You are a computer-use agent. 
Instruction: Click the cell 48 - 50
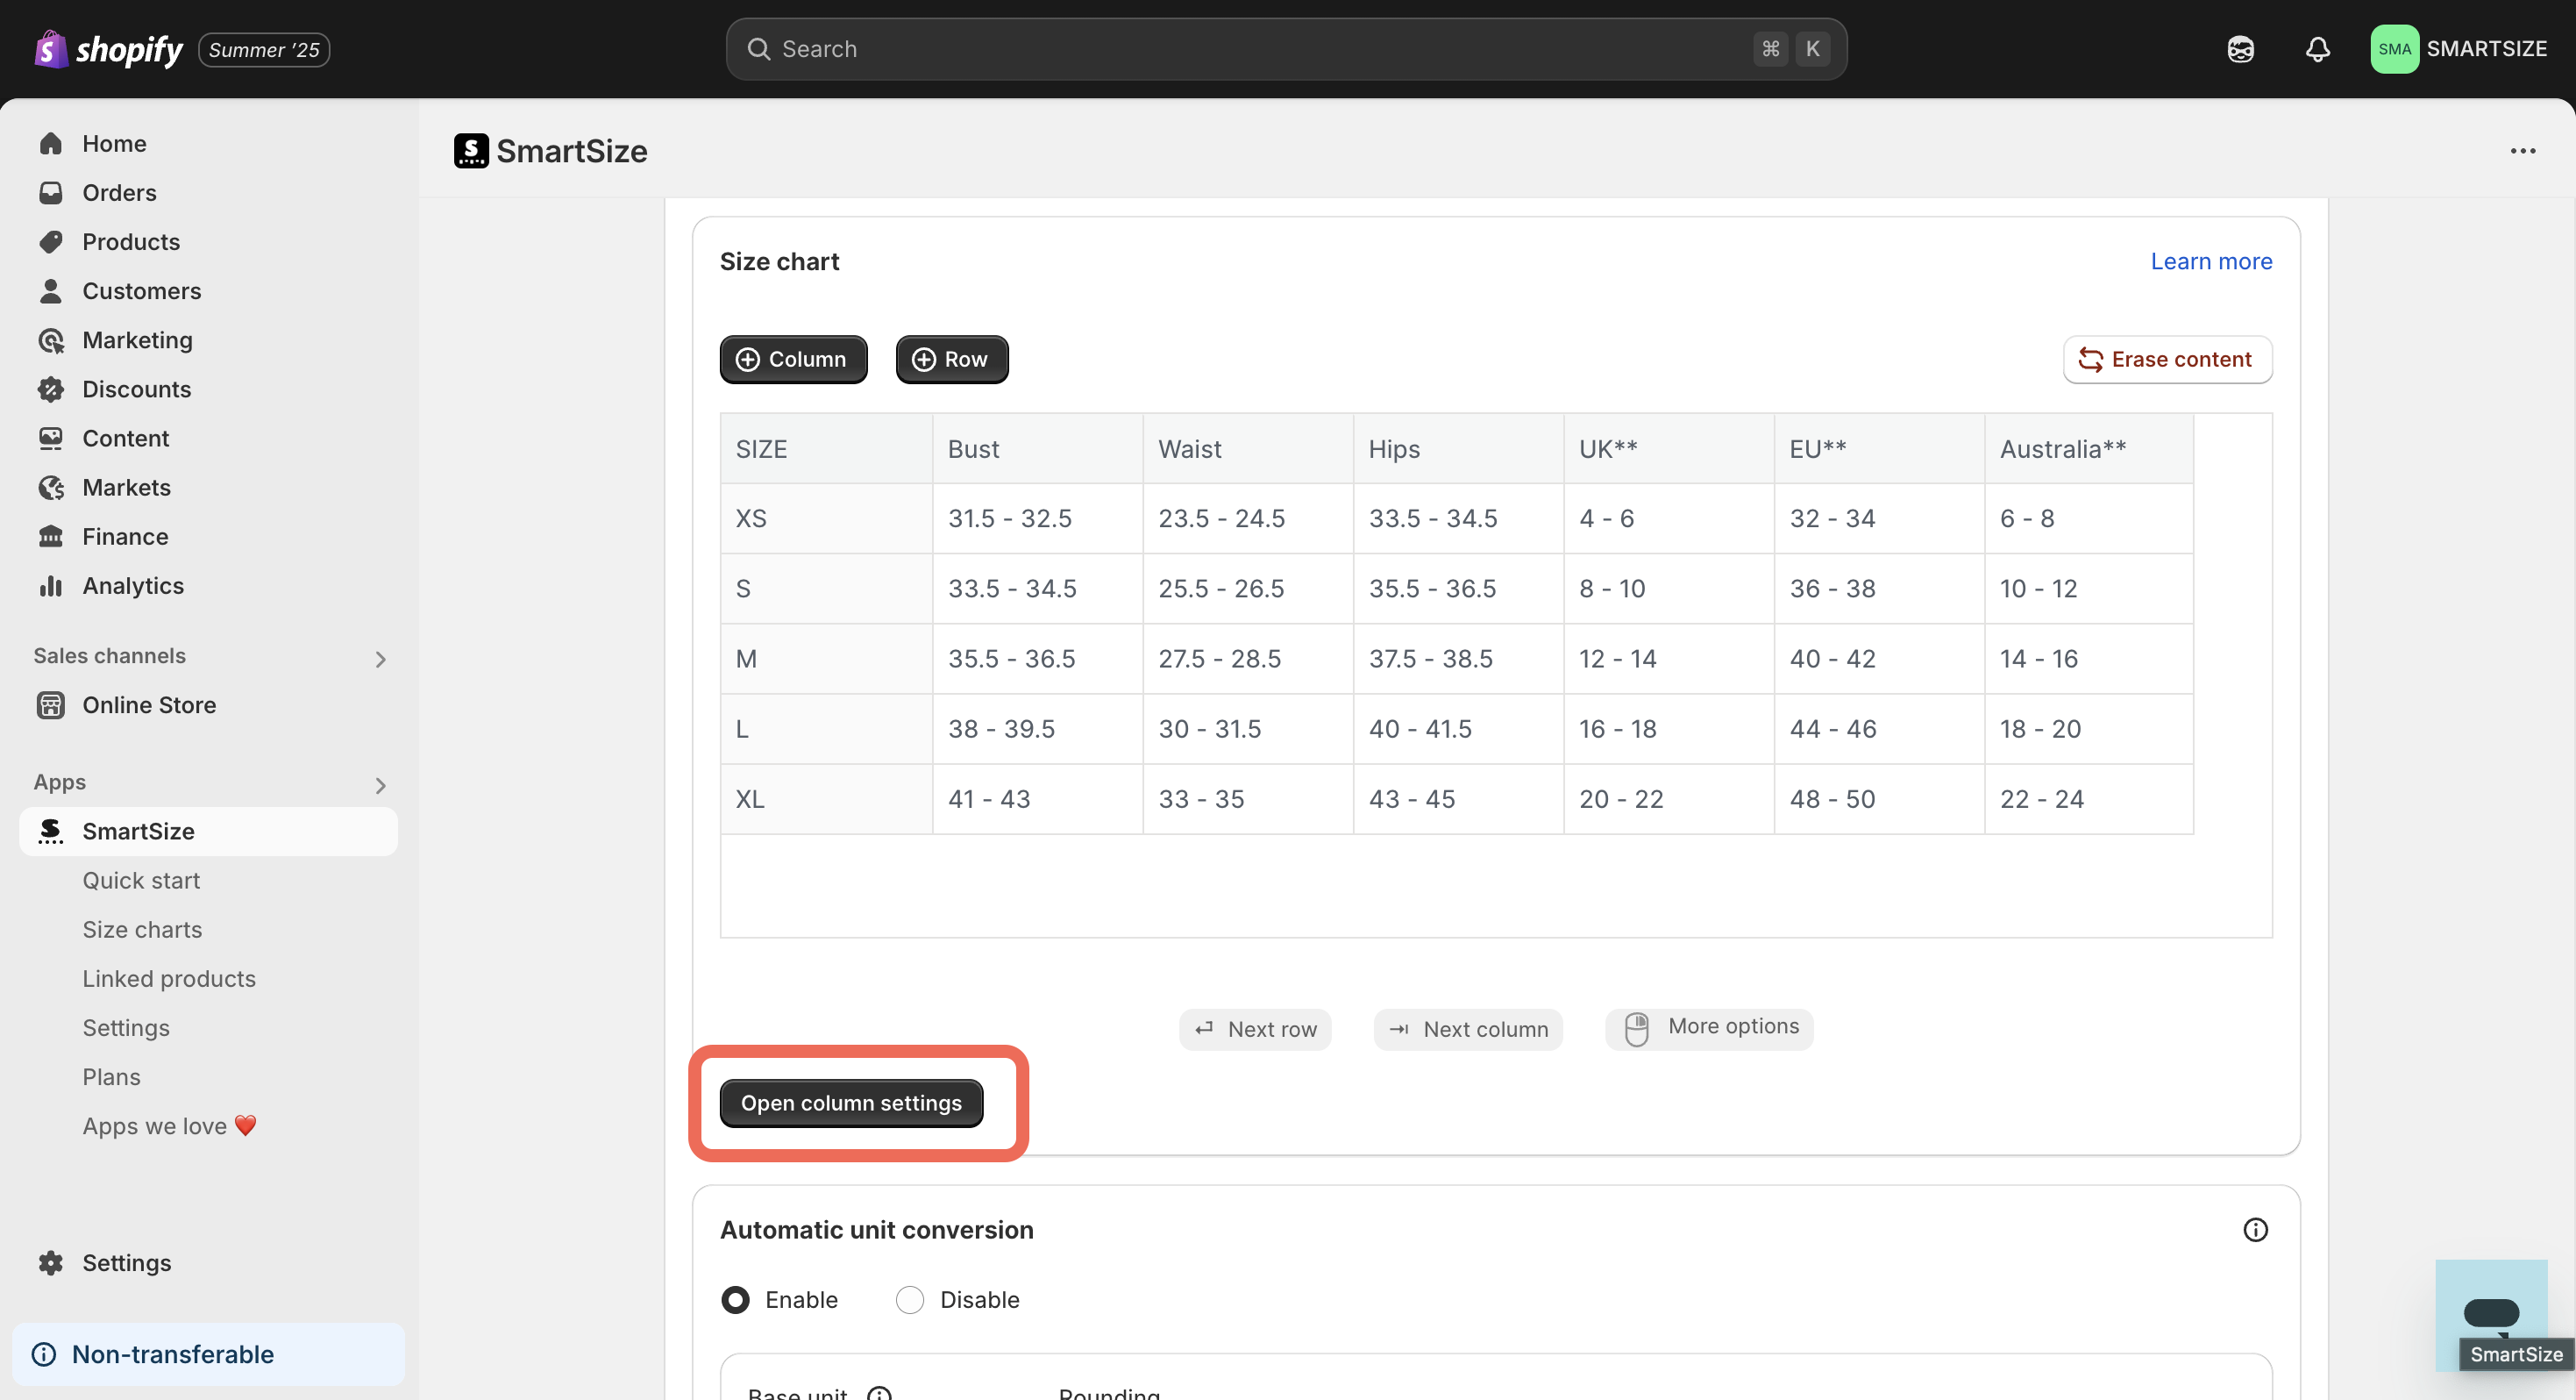point(1879,798)
